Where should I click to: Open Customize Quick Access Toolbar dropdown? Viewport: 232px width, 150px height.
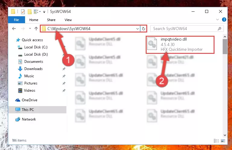[x=44, y=12]
